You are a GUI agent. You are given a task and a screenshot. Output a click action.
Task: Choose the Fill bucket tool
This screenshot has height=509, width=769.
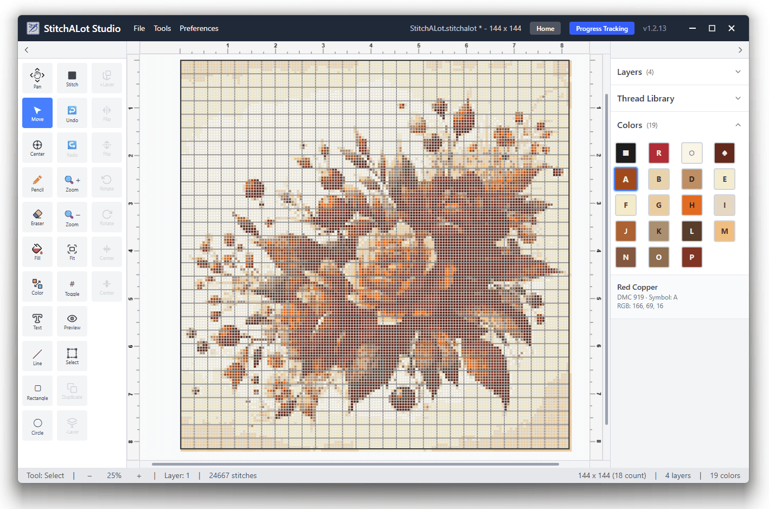tap(37, 252)
